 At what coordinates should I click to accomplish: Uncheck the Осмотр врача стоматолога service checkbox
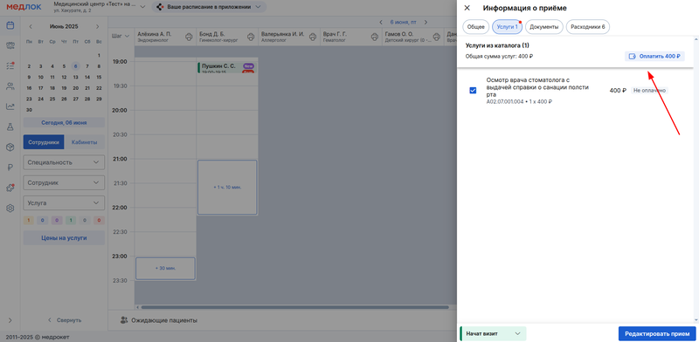473,91
